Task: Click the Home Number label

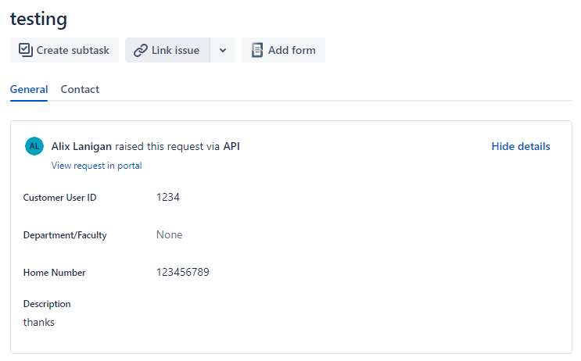Action: (x=55, y=273)
